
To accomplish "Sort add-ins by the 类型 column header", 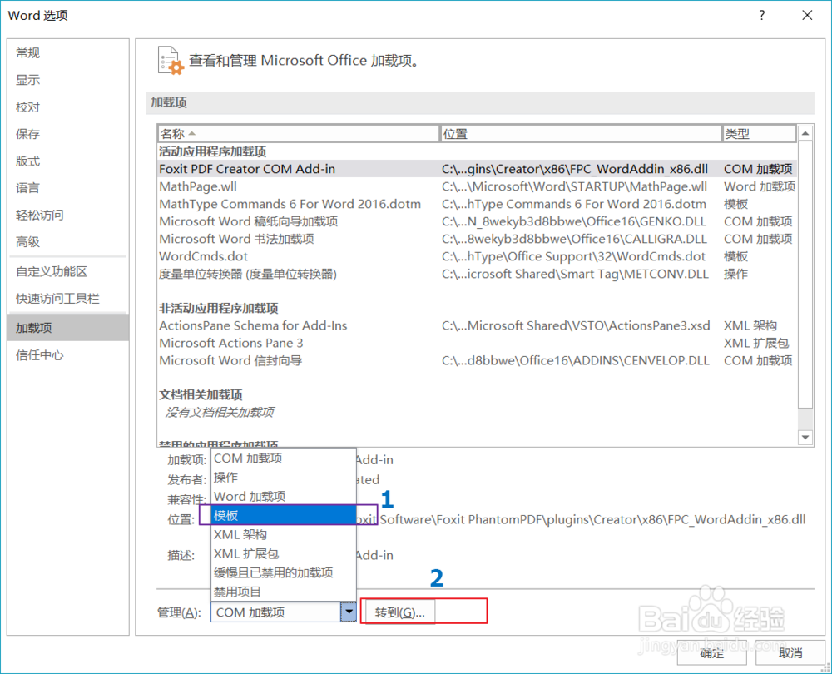I will tap(760, 134).
